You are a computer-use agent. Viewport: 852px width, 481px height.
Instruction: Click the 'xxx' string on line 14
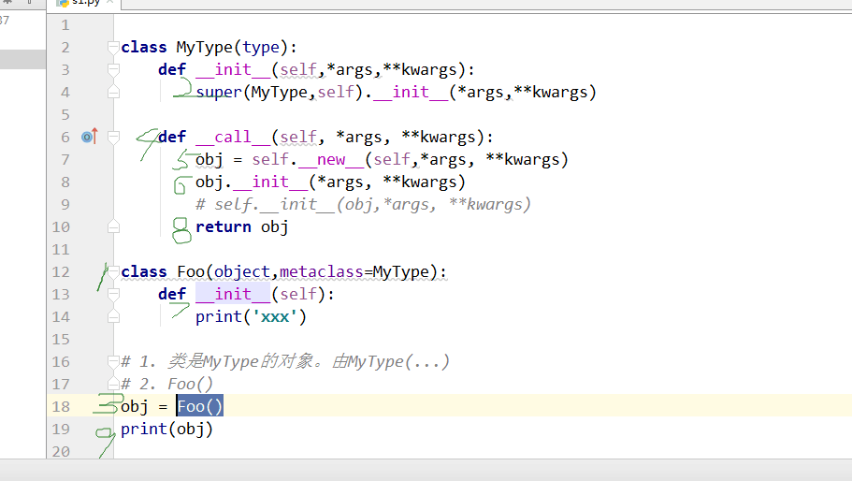274,316
